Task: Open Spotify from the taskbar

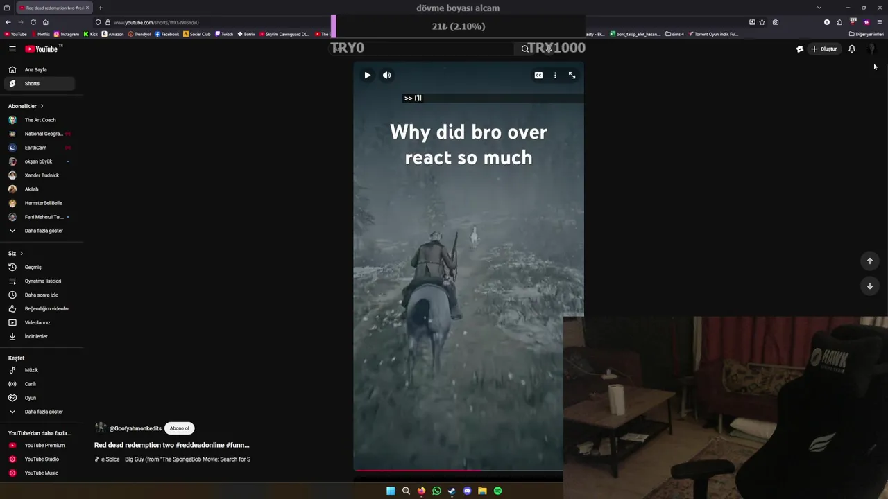Action: point(497,491)
